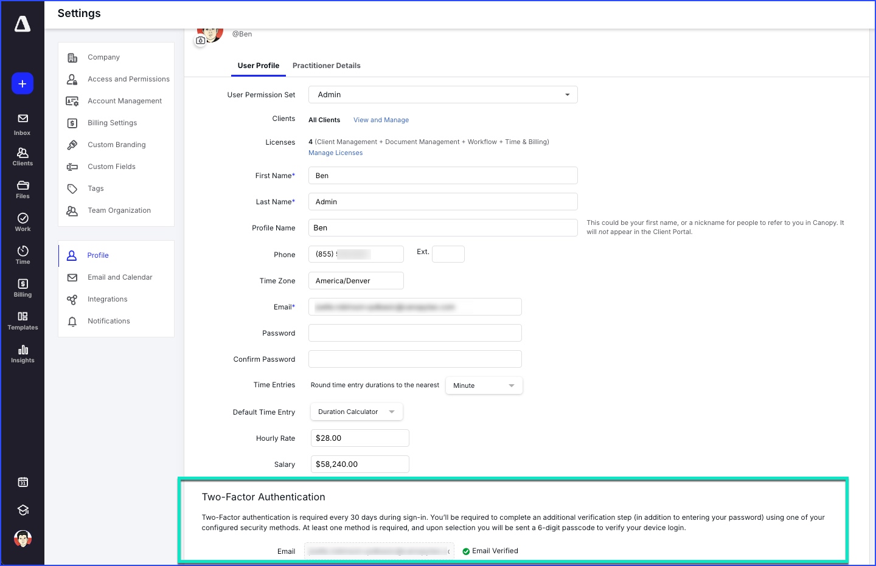Viewport: 876px width, 566px height.
Task: Click the Email field
Action: coord(415,307)
